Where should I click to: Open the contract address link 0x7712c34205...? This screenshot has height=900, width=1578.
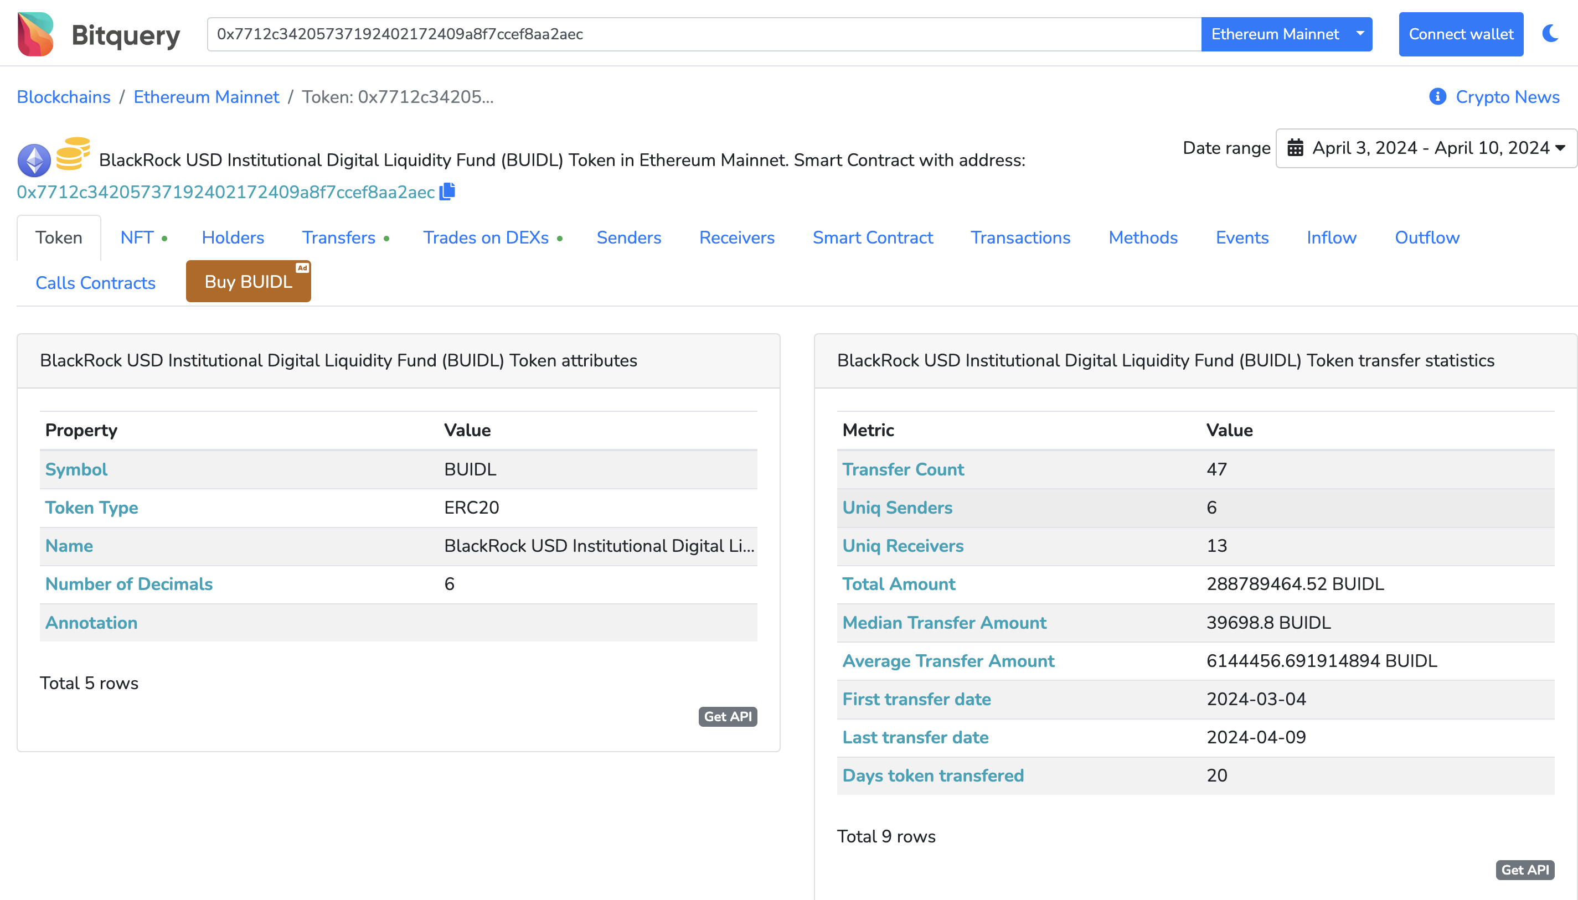coord(226,192)
